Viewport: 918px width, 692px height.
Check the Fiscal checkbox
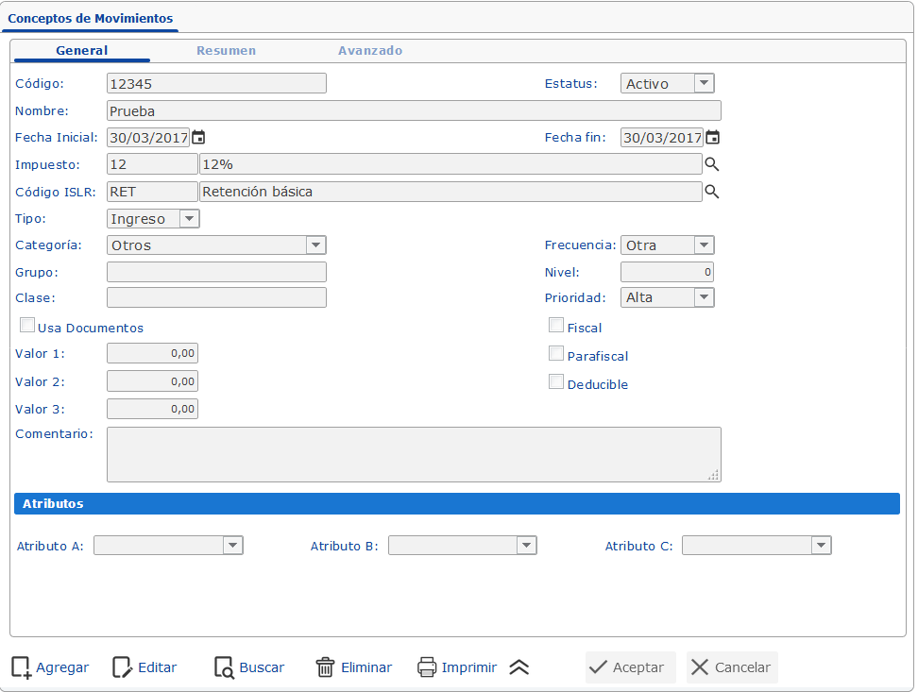(556, 326)
